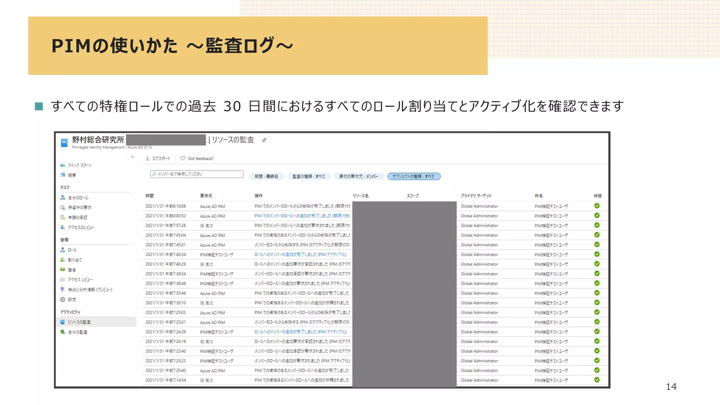720x405 pixels.
Task: Click the アクセス レビュー list icon
Action: (63, 279)
